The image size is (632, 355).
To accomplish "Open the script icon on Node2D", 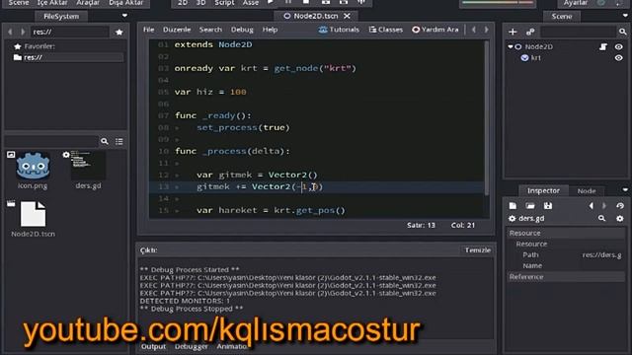I will click(x=603, y=46).
